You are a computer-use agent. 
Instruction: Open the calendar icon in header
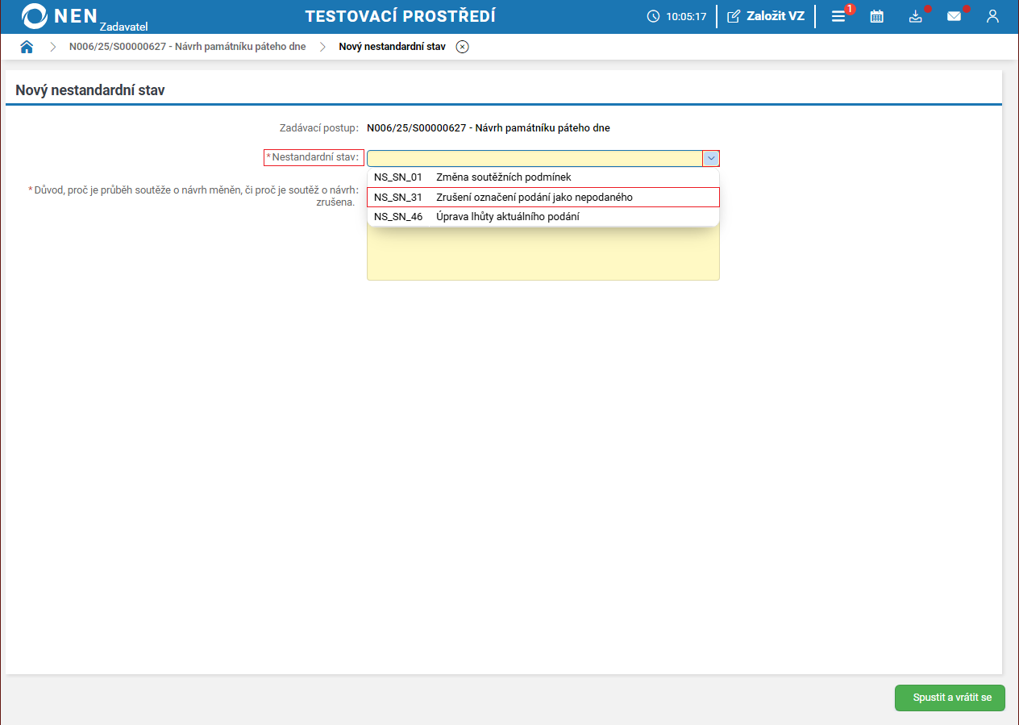pyautogui.click(x=877, y=16)
